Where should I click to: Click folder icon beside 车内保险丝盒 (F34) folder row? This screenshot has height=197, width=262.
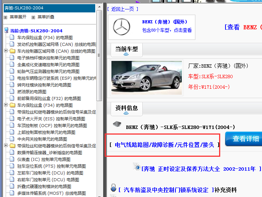click(x=12, y=105)
